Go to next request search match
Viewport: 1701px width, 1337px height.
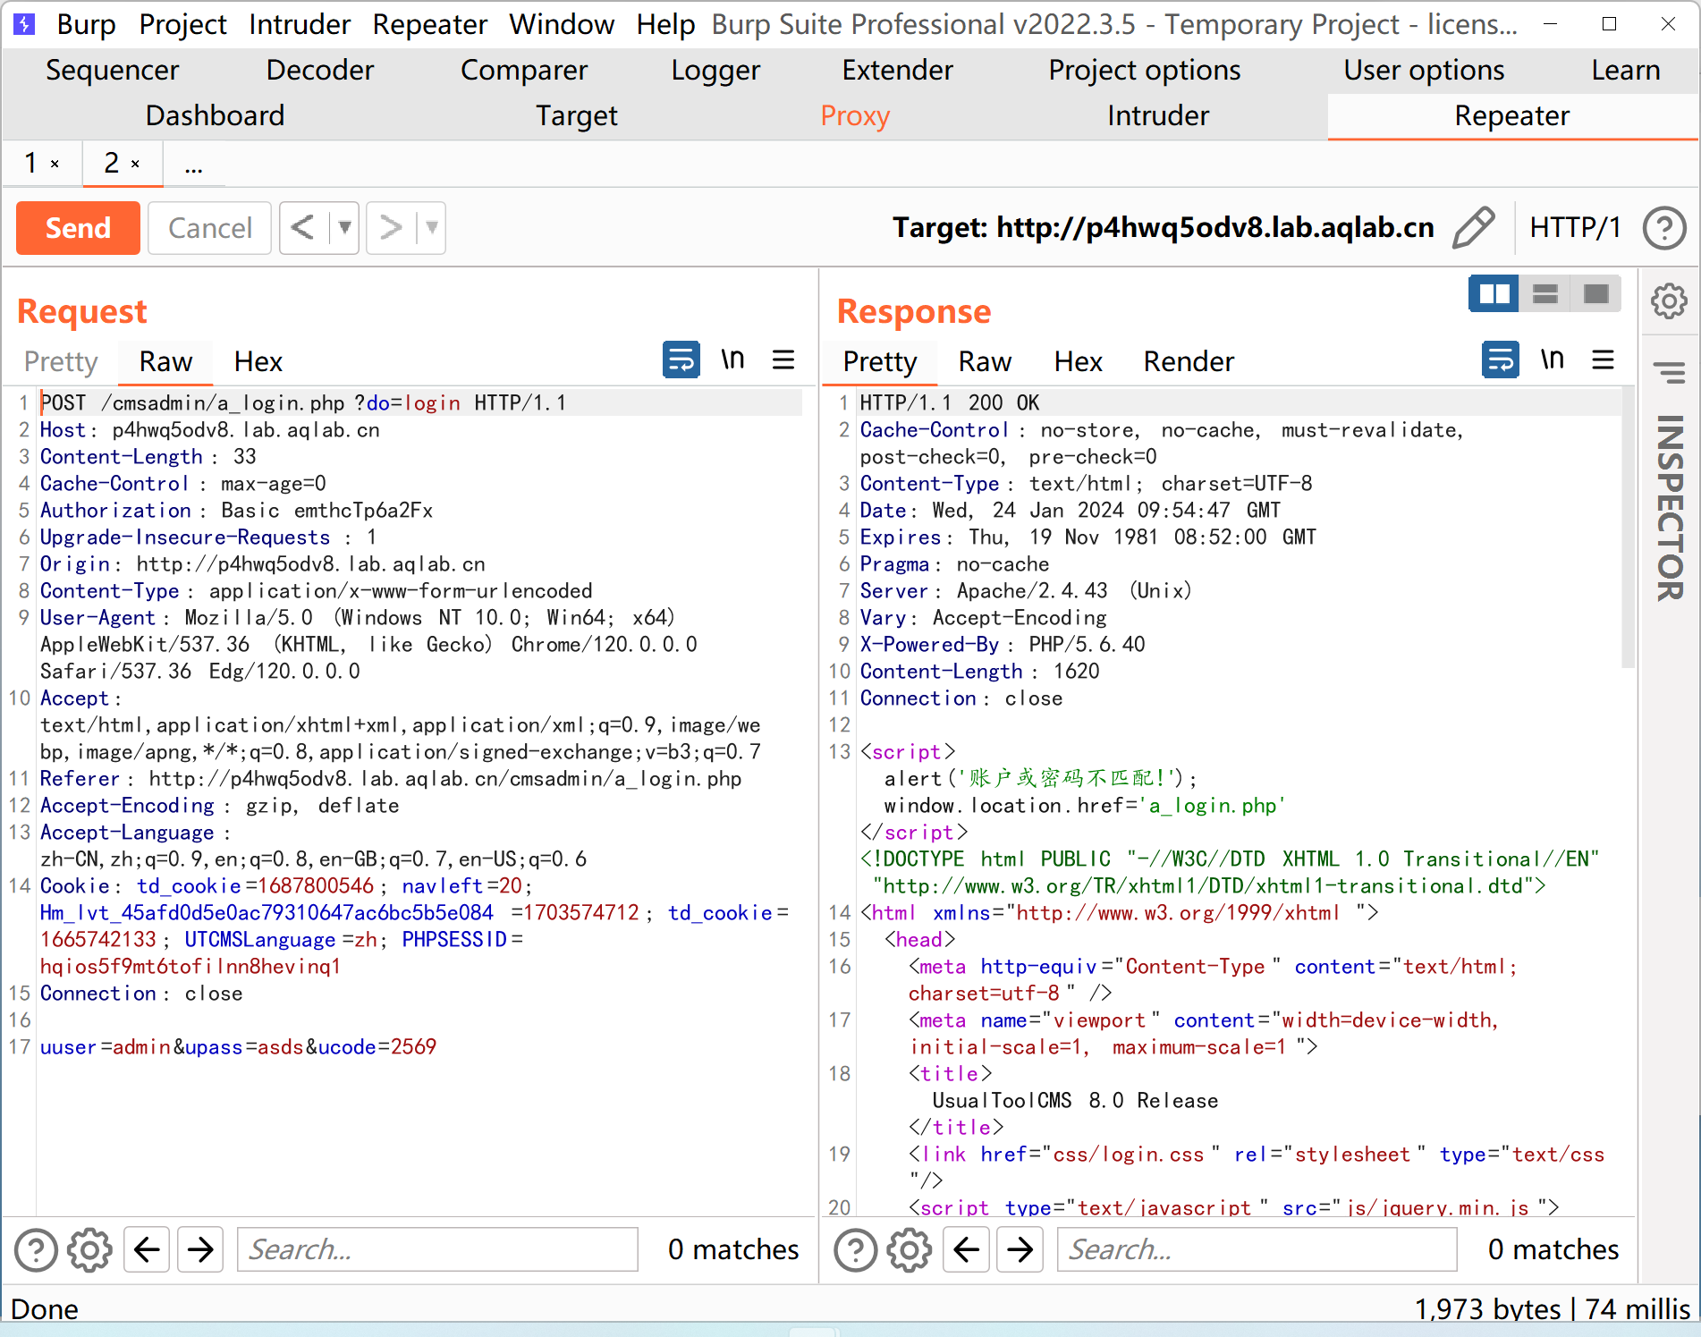(200, 1249)
